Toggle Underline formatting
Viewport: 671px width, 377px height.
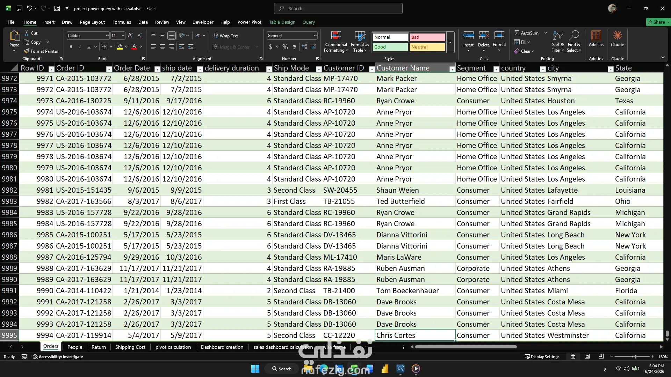point(89,47)
